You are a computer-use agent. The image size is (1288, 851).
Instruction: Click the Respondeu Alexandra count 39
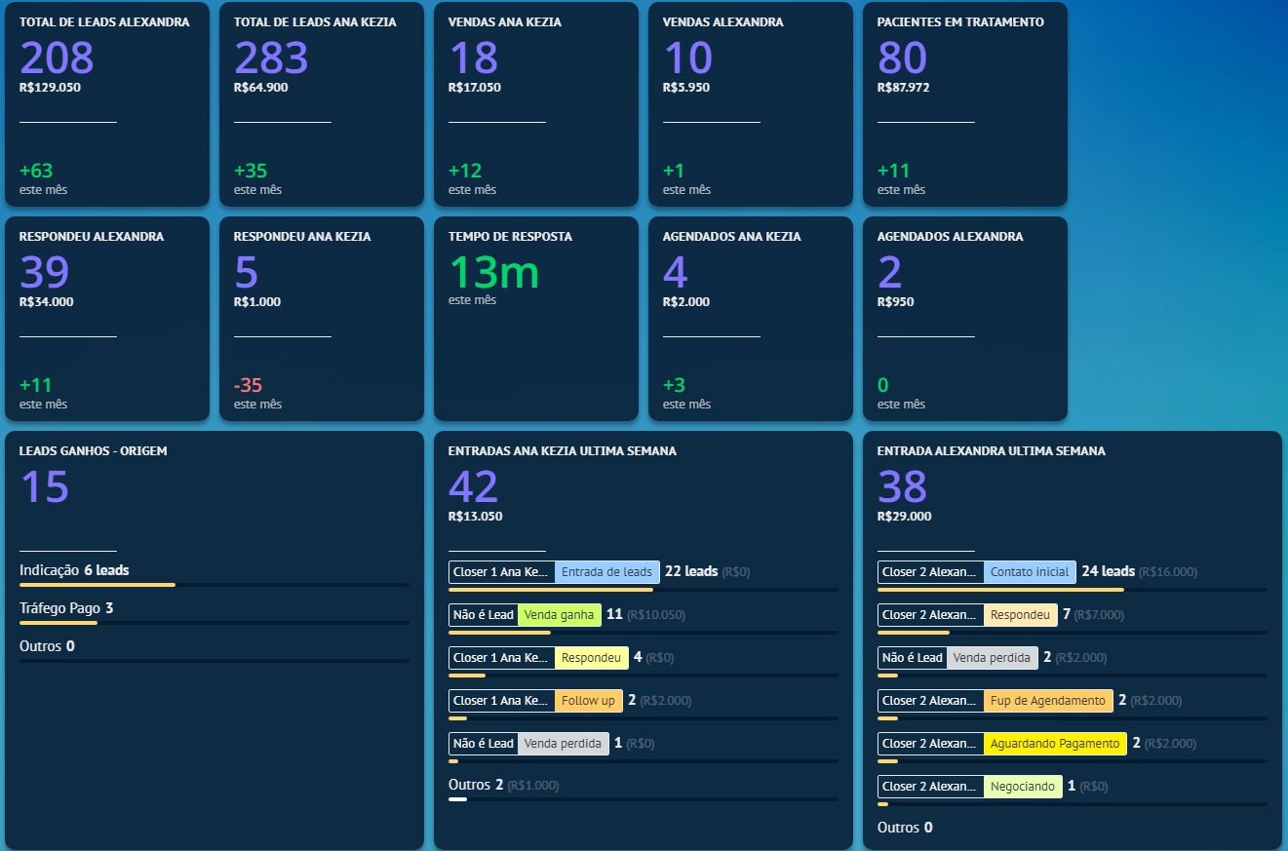(45, 273)
